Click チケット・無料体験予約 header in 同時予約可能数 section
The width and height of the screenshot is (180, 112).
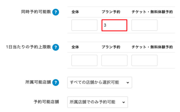152,12
